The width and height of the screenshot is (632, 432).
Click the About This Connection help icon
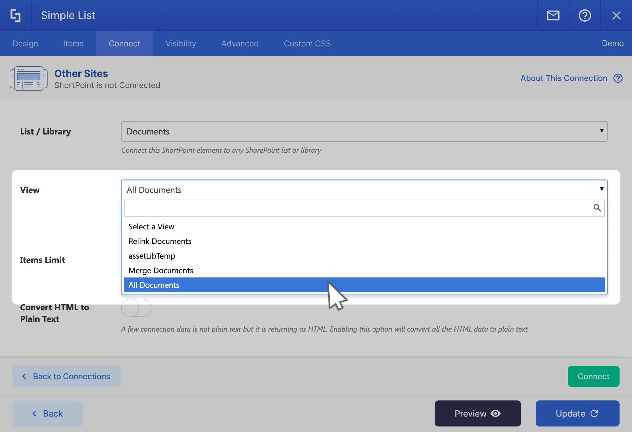(618, 78)
